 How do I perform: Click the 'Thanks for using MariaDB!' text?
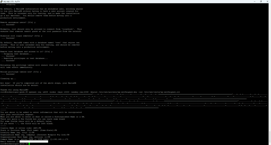point(13,90)
